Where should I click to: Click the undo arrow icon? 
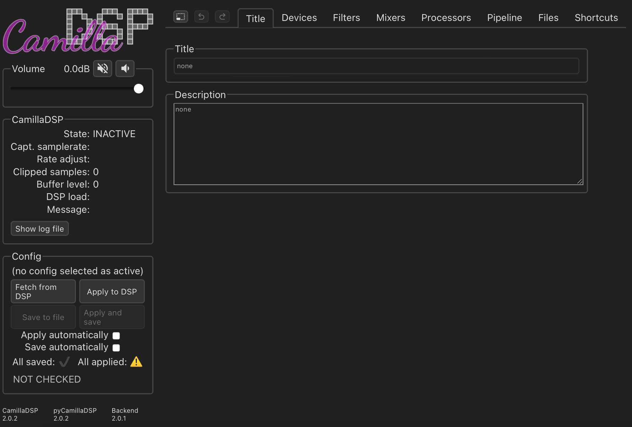click(201, 16)
